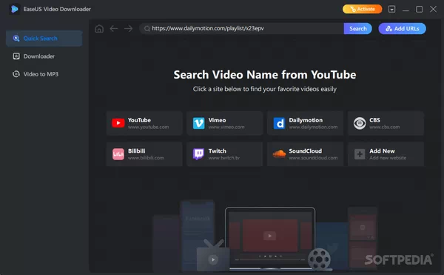Switch to the Downloader tab
The image size is (444, 275).
44,56
